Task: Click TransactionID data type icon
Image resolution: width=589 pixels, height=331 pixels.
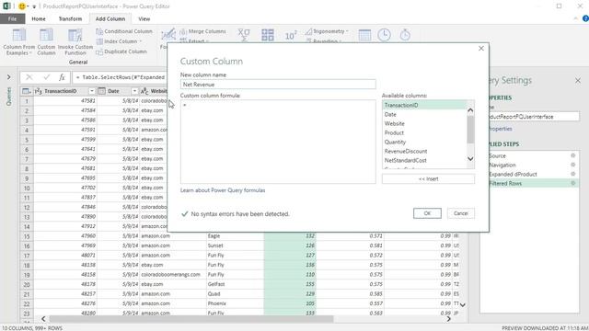Action: click(x=39, y=91)
